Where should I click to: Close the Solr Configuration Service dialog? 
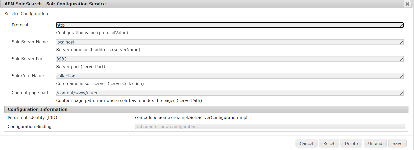[x=407, y=4]
